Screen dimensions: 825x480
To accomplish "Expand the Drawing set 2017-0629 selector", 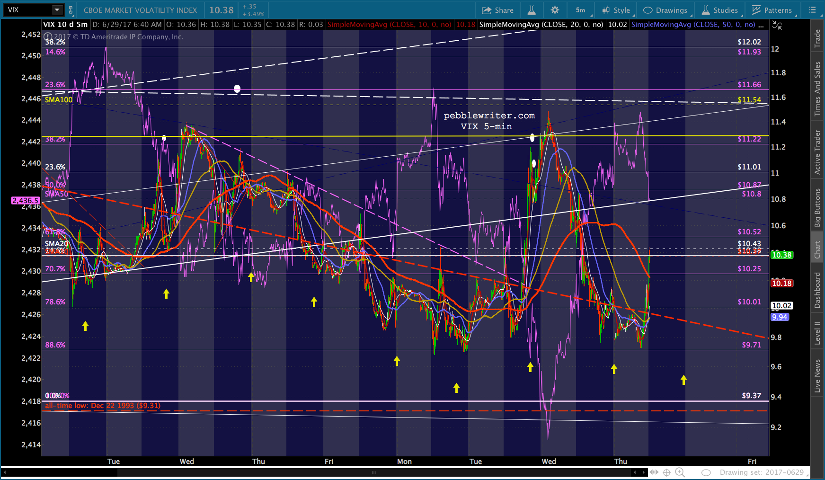I will pos(763,472).
